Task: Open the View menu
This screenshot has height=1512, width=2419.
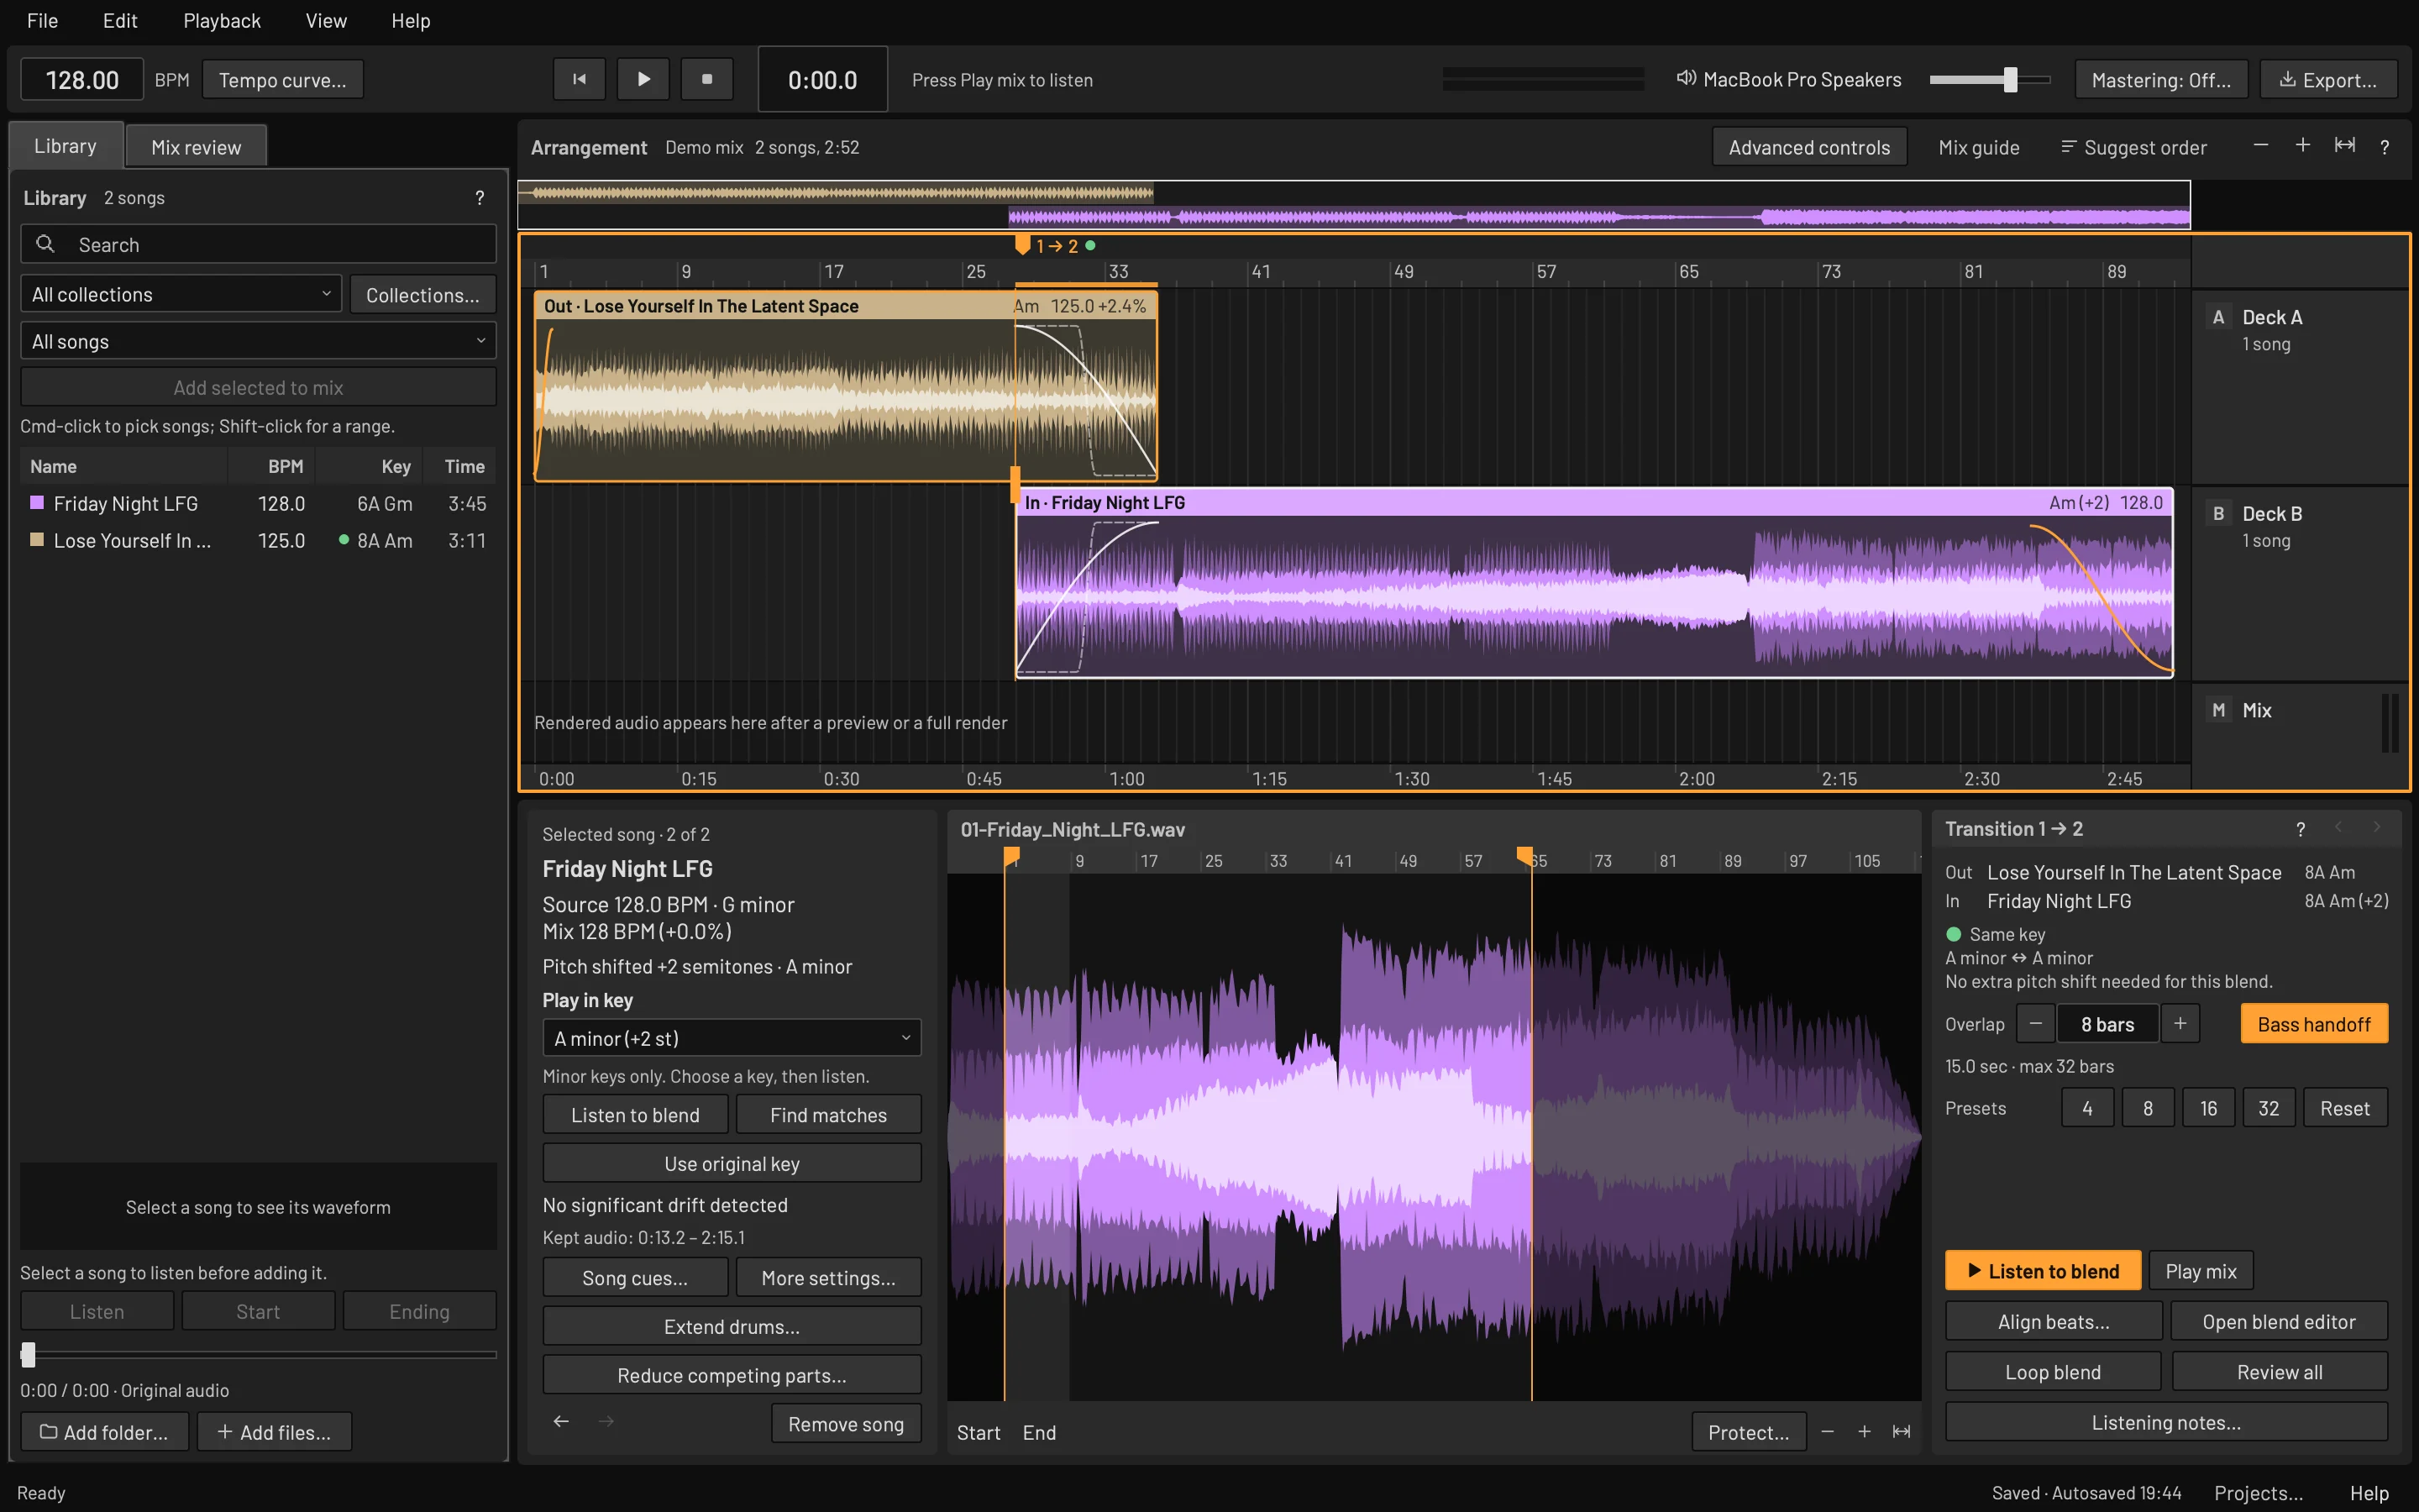Action: pyautogui.click(x=326, y=20)
